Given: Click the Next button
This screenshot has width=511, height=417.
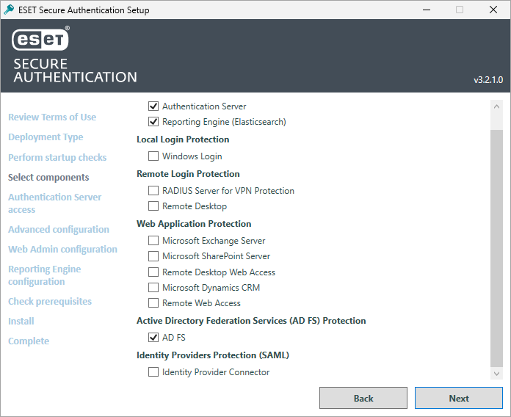Looking at the screenshot, I should click(459, 398).
